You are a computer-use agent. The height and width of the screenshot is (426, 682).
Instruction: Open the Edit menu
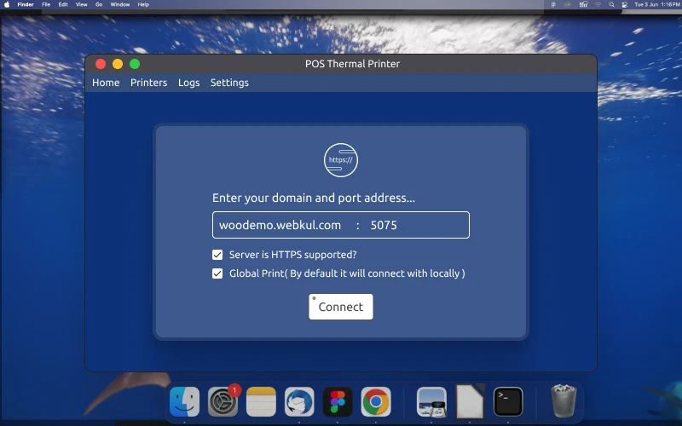coord(63,4)
